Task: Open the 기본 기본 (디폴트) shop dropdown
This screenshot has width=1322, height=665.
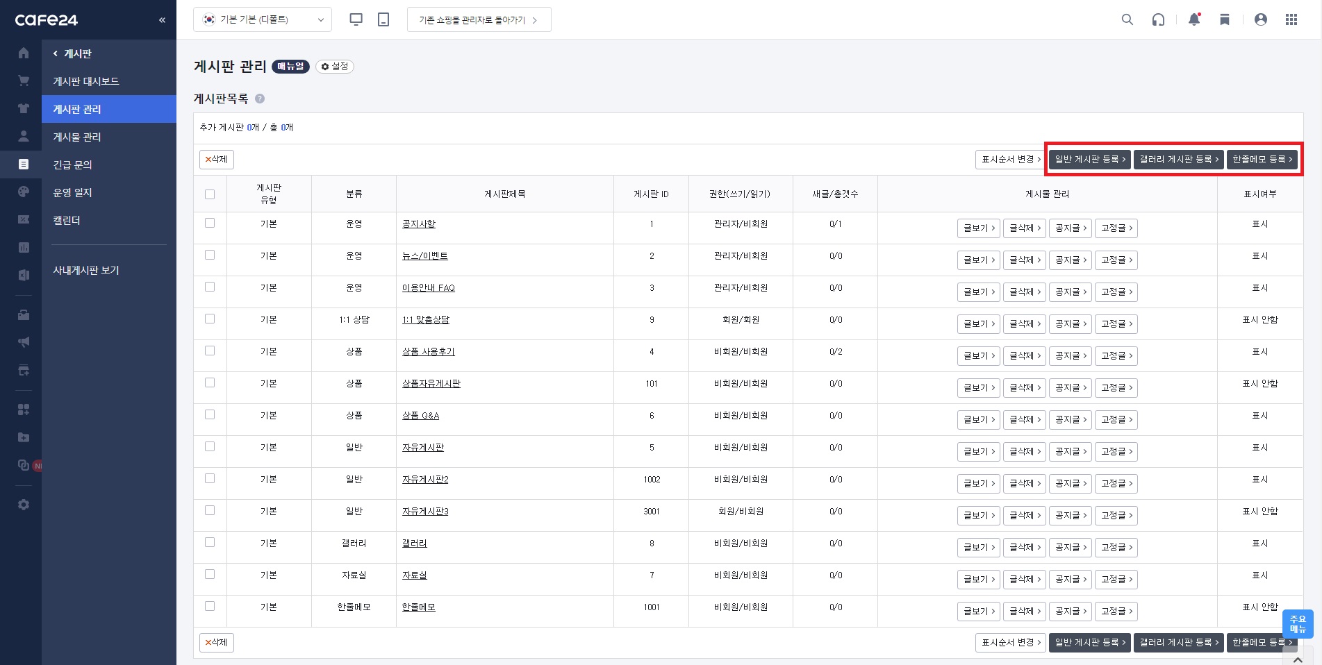Action: tap(263, 19)
